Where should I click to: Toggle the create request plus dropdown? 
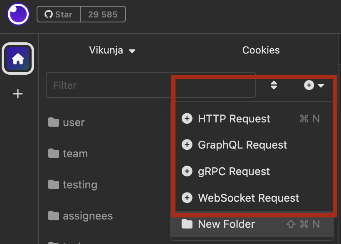pos(314,85)
